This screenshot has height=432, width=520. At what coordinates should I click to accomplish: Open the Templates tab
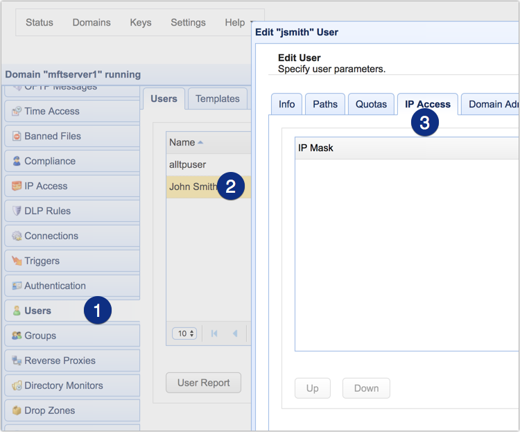[217, 99]
